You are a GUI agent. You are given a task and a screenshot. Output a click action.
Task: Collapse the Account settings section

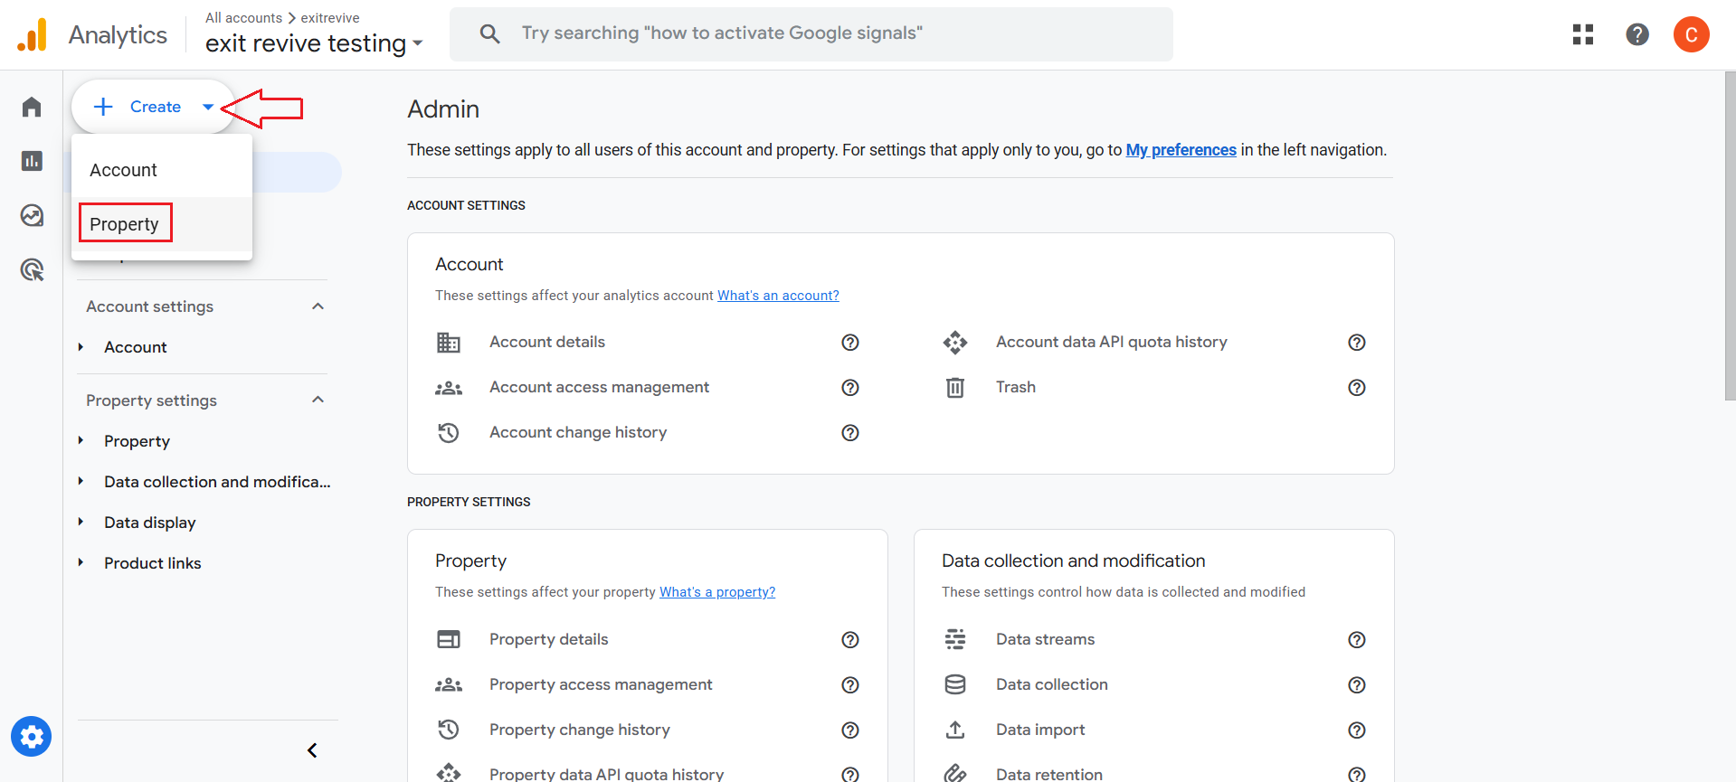tap(318, 306)
